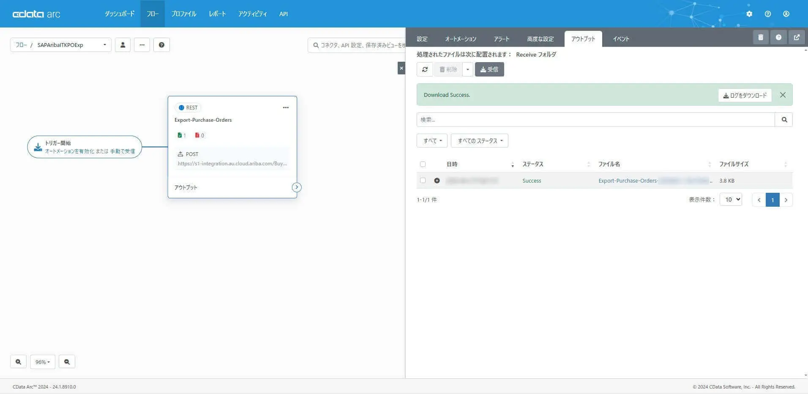Screen dimensions: 808x394
Task: Open the すべての ステータス dropdown
Action: point(480,141)
